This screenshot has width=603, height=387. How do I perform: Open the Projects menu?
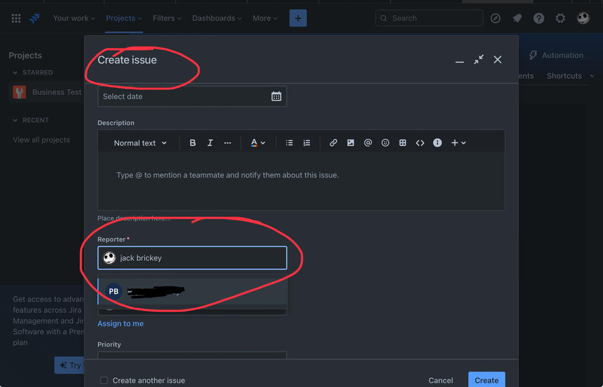[124, 18]
